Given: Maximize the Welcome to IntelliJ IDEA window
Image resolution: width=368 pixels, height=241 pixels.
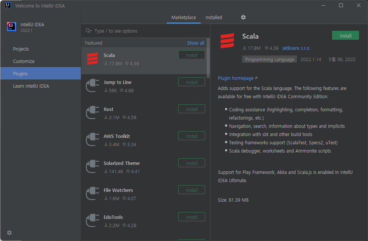Looking at the screenshot, I should (341, 5).
